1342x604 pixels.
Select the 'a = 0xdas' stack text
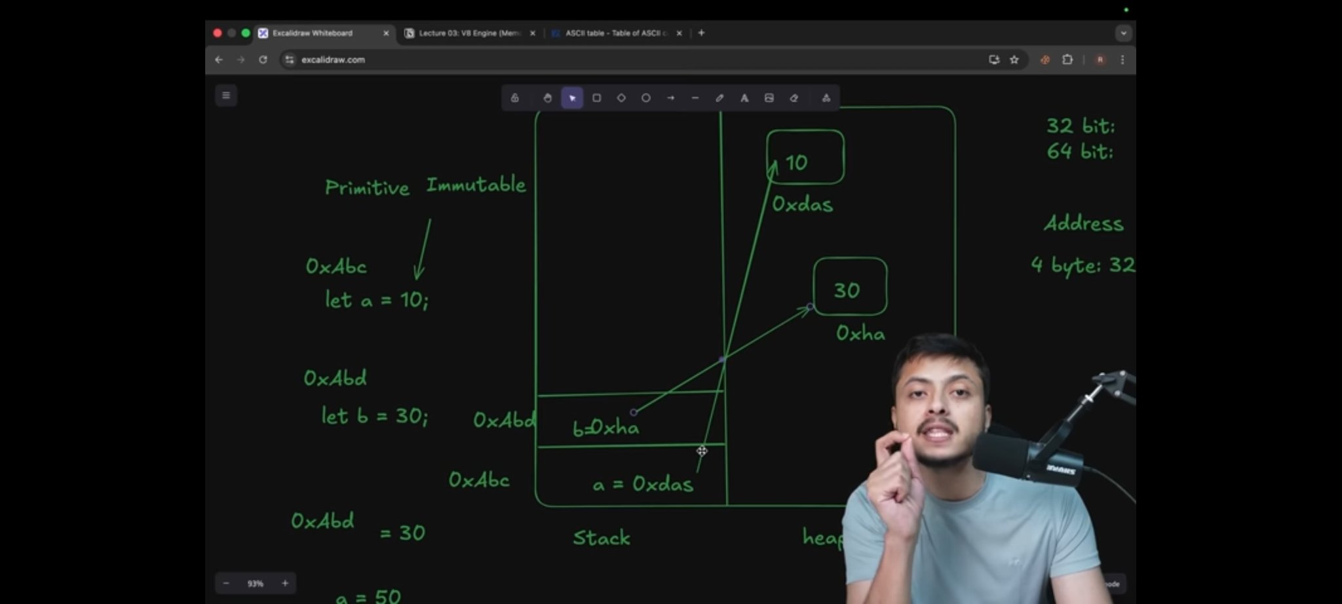[643, 484]
